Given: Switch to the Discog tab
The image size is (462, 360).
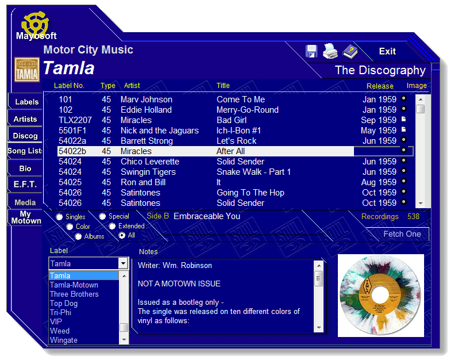Looking at the screenshot, I should pyautogui.click(x=25, y=136).
